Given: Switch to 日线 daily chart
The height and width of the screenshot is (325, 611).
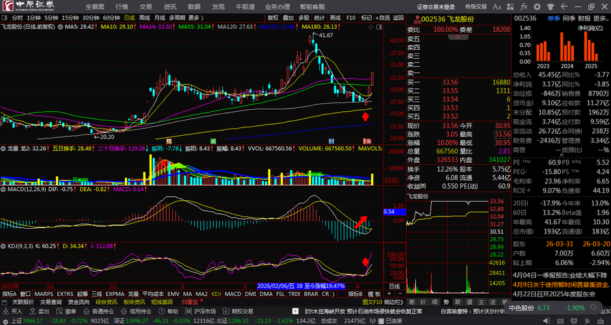Looking at the screenshot, I should 129,18.
